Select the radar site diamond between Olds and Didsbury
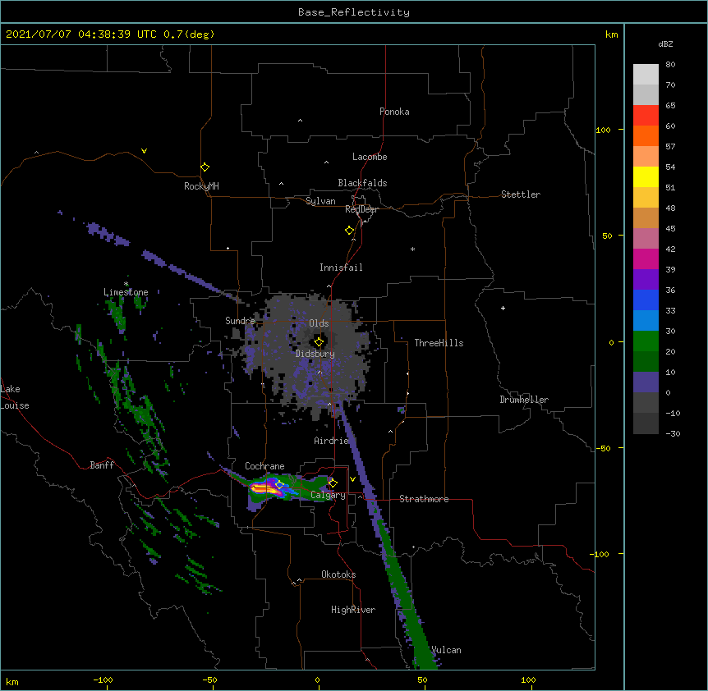The image size is (708, 691). tap(319, 342)
